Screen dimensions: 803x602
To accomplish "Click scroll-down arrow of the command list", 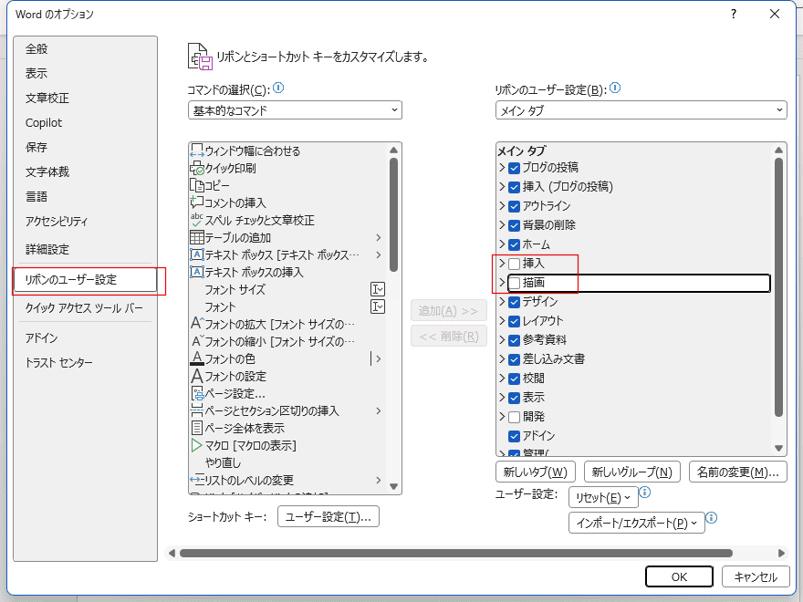I will 394,486.
